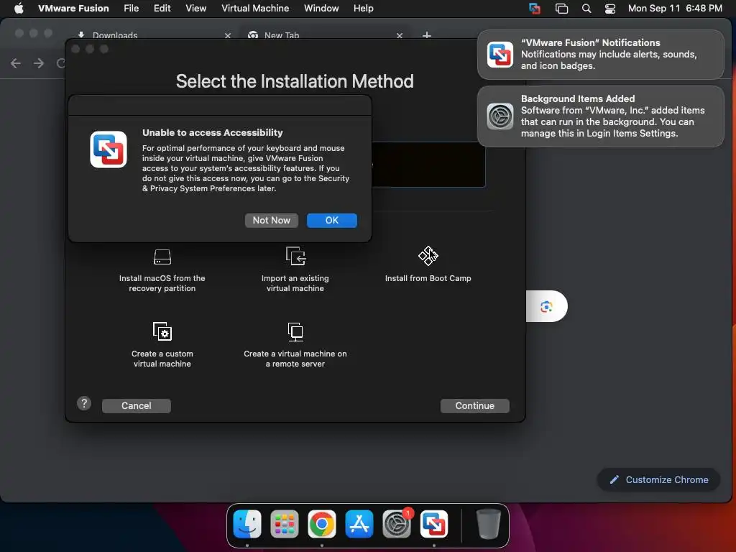Open Trash from the Dock
Image resolution: width=736 pixels, height=552 pixels.
click(x=488, y=524)
